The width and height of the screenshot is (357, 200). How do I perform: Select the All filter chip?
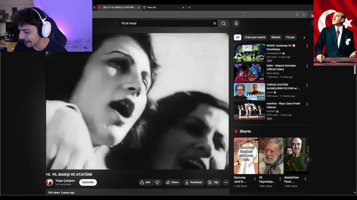(238, 37)
